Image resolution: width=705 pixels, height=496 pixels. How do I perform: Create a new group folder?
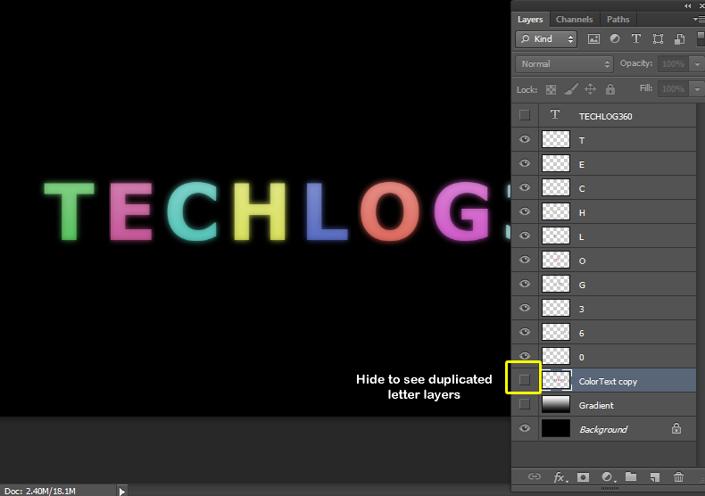point(631,476)
